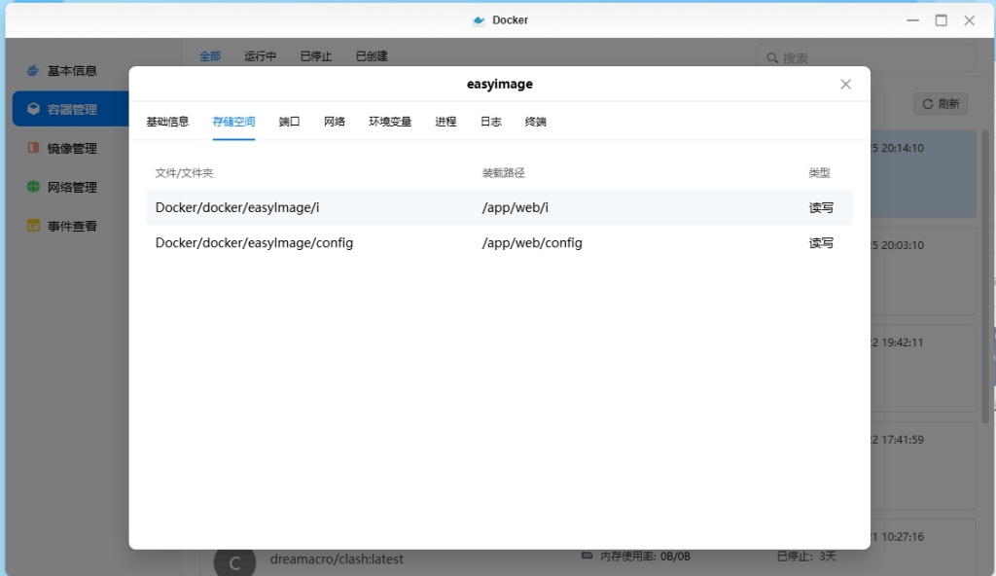Select the 存储空间 tab
996x576 pixels.
point(233,122)
